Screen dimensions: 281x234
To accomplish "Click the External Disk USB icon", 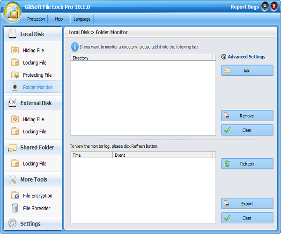I will click(x=12, y=102).
